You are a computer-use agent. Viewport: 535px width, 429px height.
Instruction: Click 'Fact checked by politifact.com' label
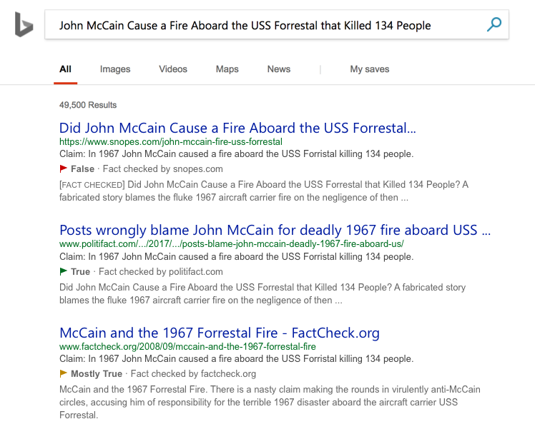pyautogui.click(x=161, y=272)
